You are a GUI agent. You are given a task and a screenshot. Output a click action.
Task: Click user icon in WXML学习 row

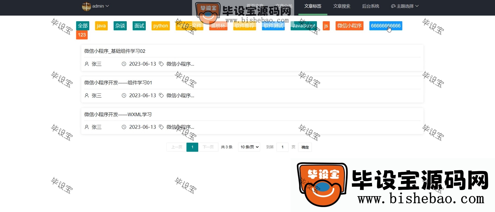coord(87,127)
